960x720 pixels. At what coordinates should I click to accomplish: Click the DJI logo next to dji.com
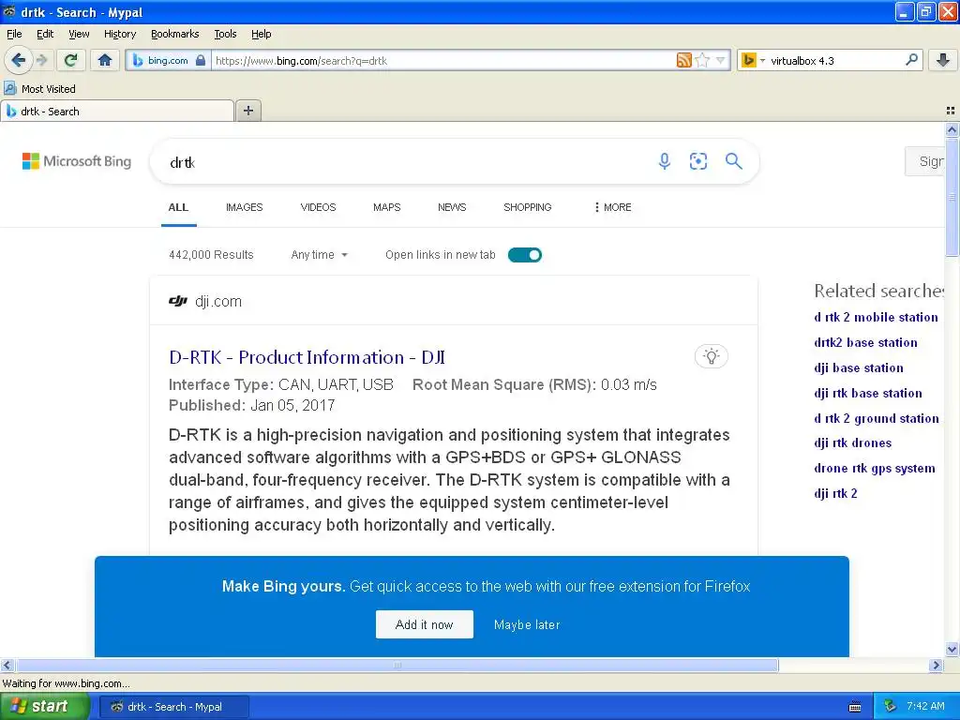coord(177,301)
